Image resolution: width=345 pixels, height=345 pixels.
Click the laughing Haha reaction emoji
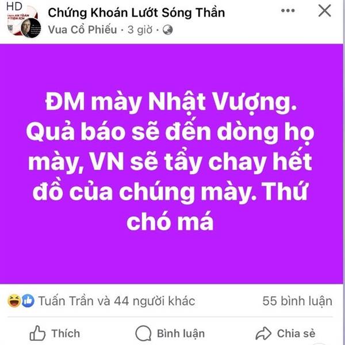[x=14, y=301]
